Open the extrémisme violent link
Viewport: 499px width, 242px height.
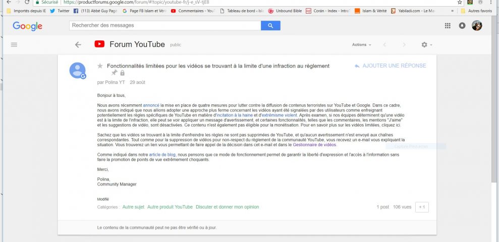pos(279,115)
